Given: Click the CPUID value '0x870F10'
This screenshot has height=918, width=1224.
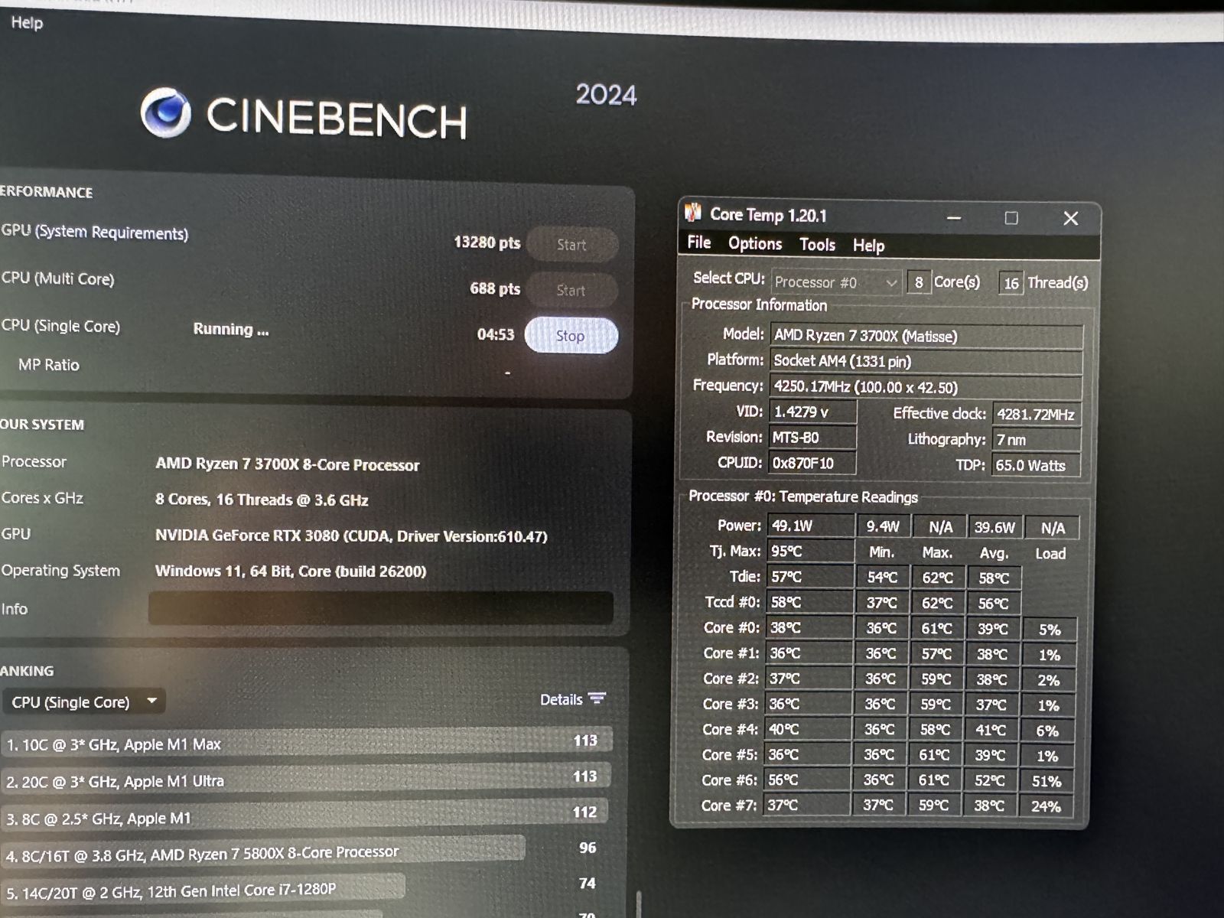Looking at the screenshot, I should (812, 463).
